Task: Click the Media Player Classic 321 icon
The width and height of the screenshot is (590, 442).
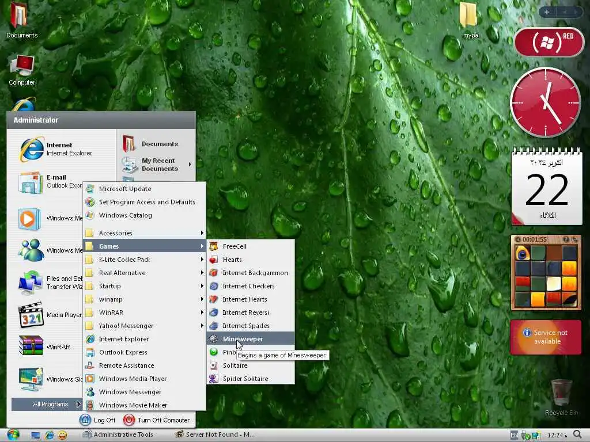Action: pyautogui.click(x=31, y=315)
